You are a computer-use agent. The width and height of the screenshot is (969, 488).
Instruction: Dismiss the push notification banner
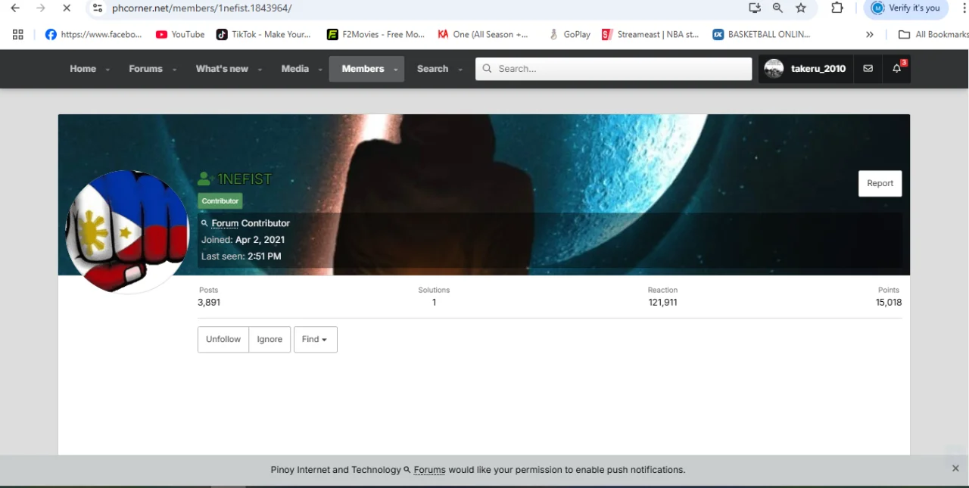click(955, 468)
